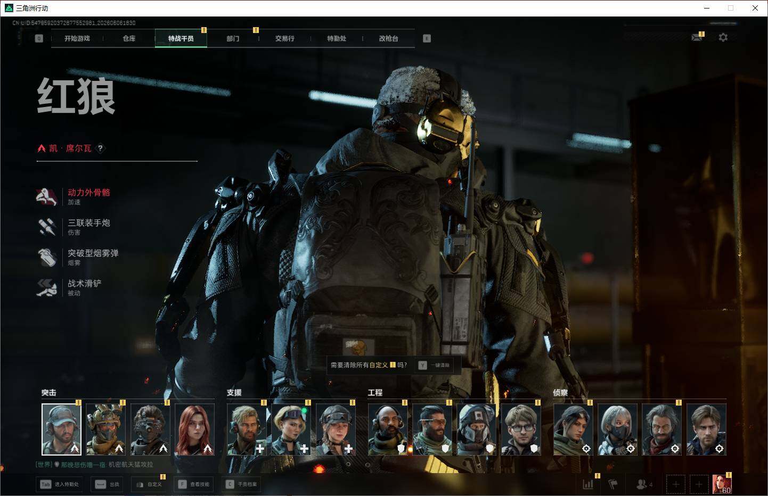This screenshot has width=768, height=496.
Task: Open the settings gear icon
Action: tap(723, 37)
